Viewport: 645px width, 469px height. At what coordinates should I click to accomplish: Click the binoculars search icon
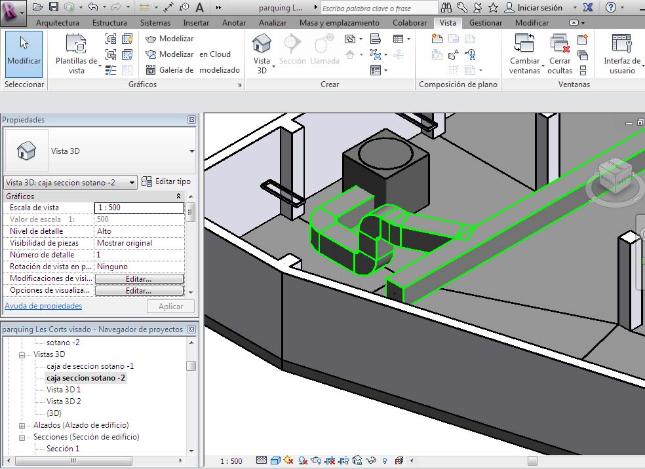point(446,7)
